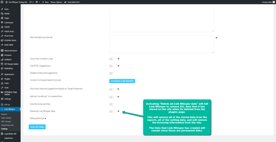Click the Enfold icon in sidebar
276x142 pixels.
click(2, 27)
